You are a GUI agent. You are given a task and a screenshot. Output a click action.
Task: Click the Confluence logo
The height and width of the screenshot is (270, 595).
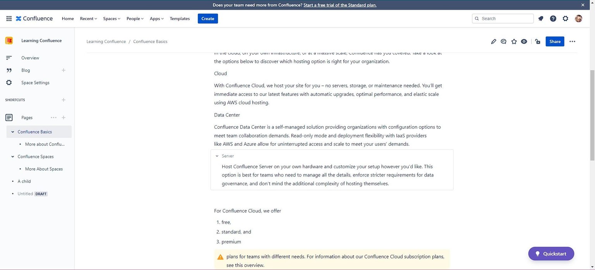pos(34,19)
